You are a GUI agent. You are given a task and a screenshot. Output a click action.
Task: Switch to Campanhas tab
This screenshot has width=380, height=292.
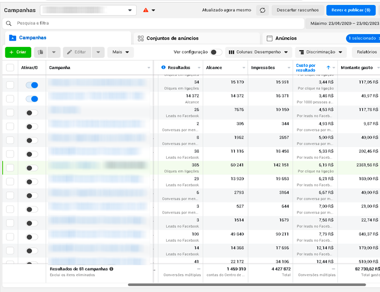coord(68,38)
